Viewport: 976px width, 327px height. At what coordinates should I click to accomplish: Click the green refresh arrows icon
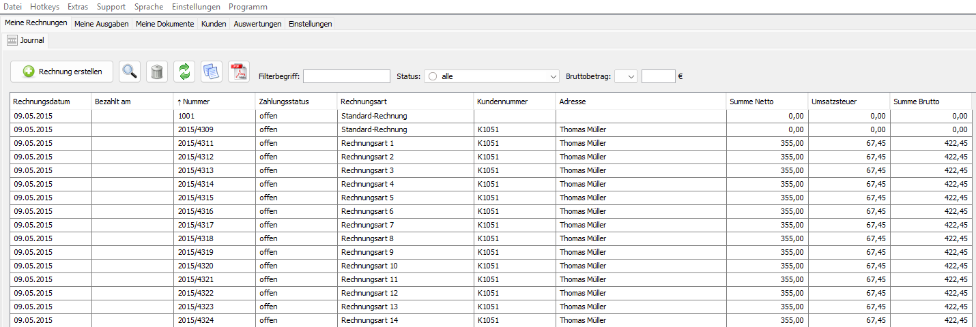point(184,71)
